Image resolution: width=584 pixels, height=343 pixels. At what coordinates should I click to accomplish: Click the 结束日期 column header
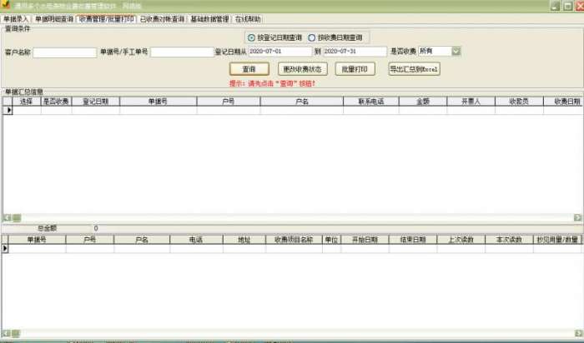point(413,240)
